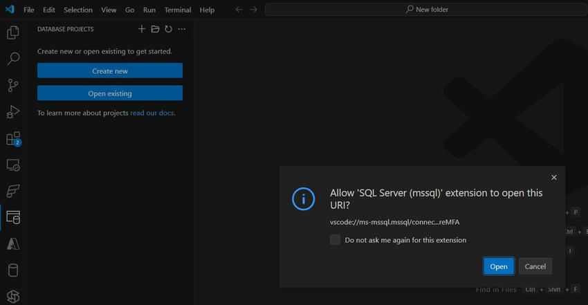
Task: Click the vscode://ms-mssql.mssql URI text
Action: click(394, 222)
